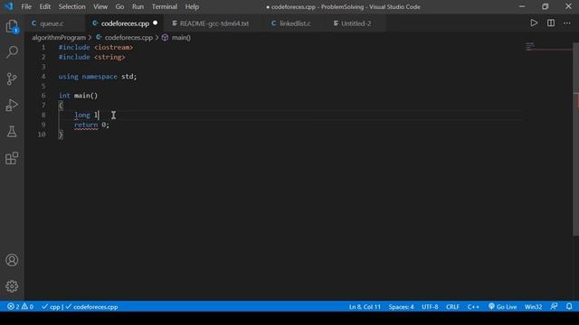
Task: Open the Testing flask view
Action: [12, 132]
